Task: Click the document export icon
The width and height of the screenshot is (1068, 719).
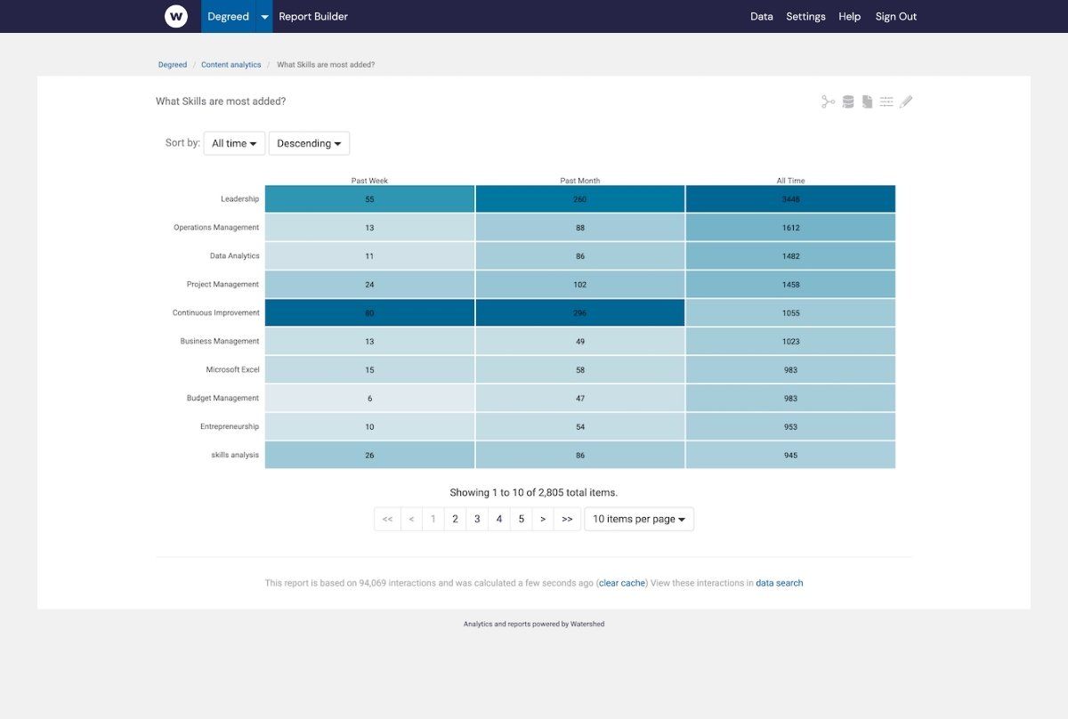Action: (867, 101)
